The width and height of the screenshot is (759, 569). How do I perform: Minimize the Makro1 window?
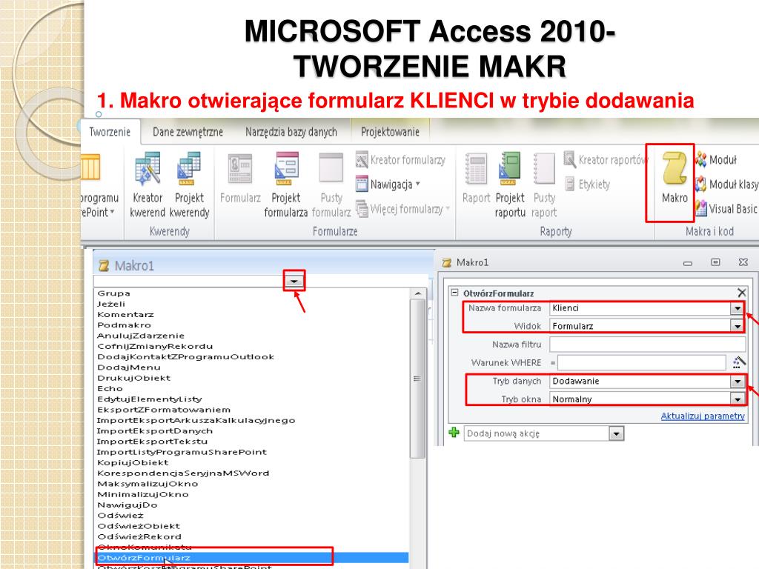click(x=687, y=263)
